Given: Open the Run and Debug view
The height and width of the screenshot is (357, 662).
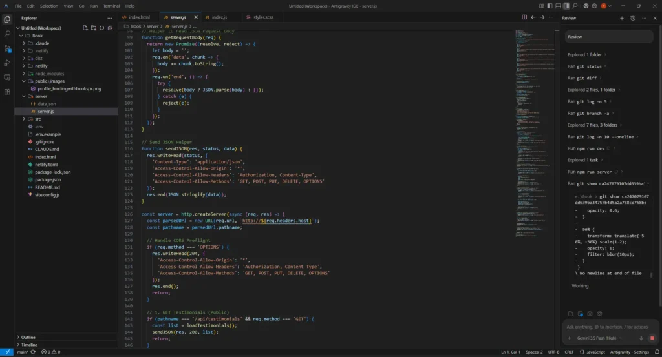Looking at the screenshot, I should [7, 63].
